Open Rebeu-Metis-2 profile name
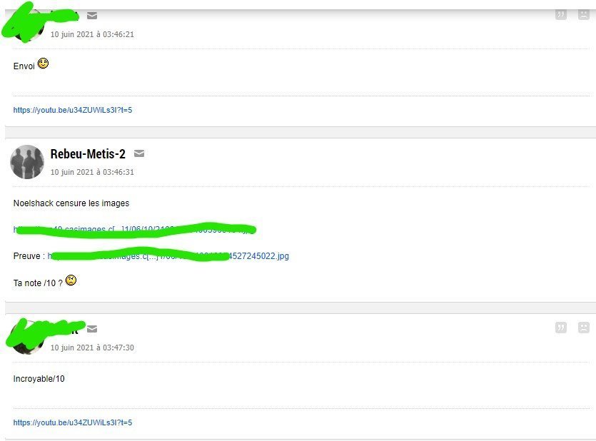The height and width of the screenshot is (441, 596). 88,154
